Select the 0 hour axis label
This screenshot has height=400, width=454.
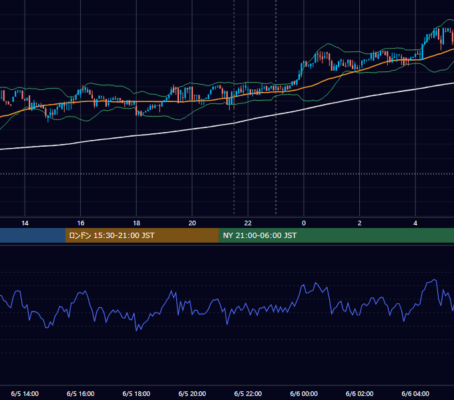tap(304, 223)
